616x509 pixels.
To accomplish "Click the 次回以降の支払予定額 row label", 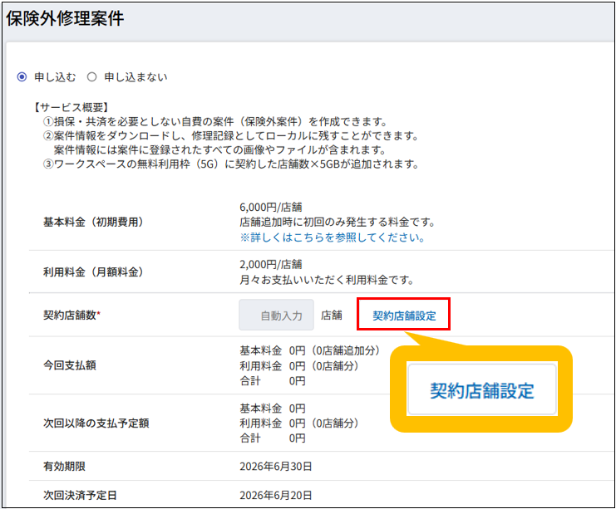I will click(x=96, y=423).
